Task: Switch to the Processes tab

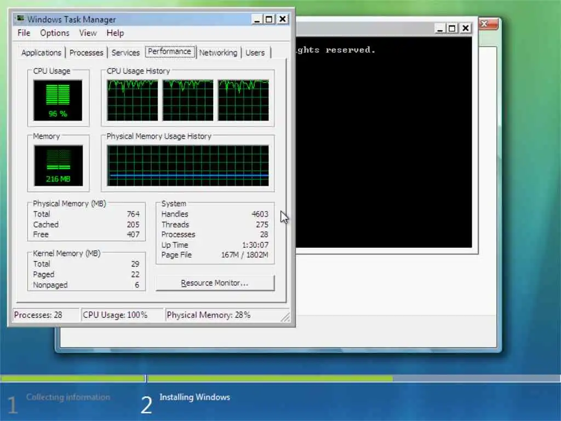Action: coord(86,53)
